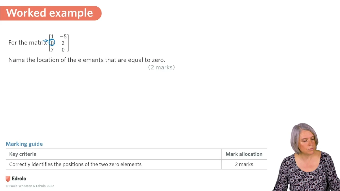Click the Edrolo wordmark text

[19, 179]
